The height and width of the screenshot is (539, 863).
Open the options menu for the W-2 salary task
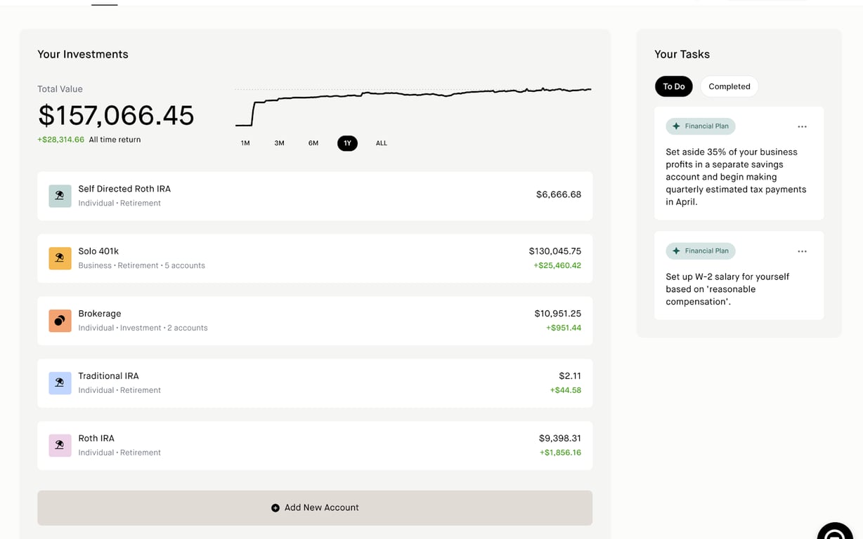[x=802, y=251]
